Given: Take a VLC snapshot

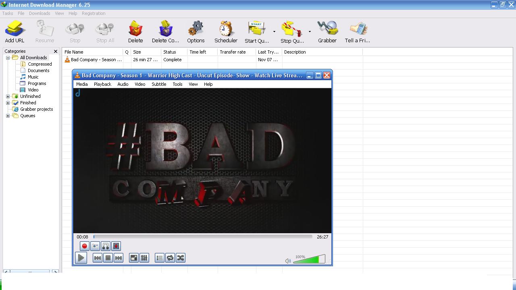Looking at the screenshot, I should pyautogui.click(x=95, y=246).
